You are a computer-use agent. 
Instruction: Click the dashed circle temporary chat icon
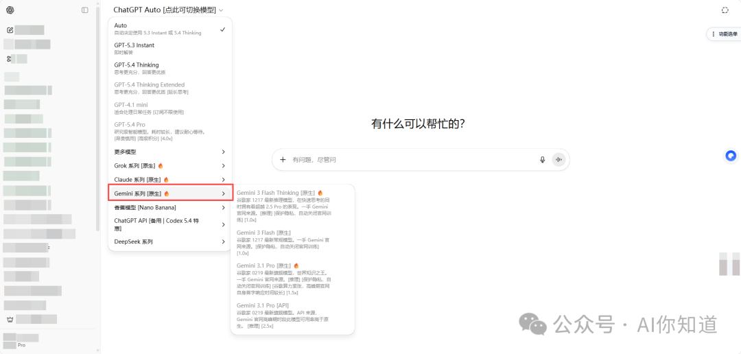pyautogui.click(x=725, y=10)
